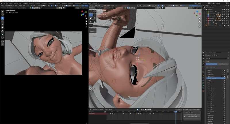Toggle solo star for Arm.L (IK) collection
Image resolution: width=230 pixels, height=124 pixels.
click(225, 90)
